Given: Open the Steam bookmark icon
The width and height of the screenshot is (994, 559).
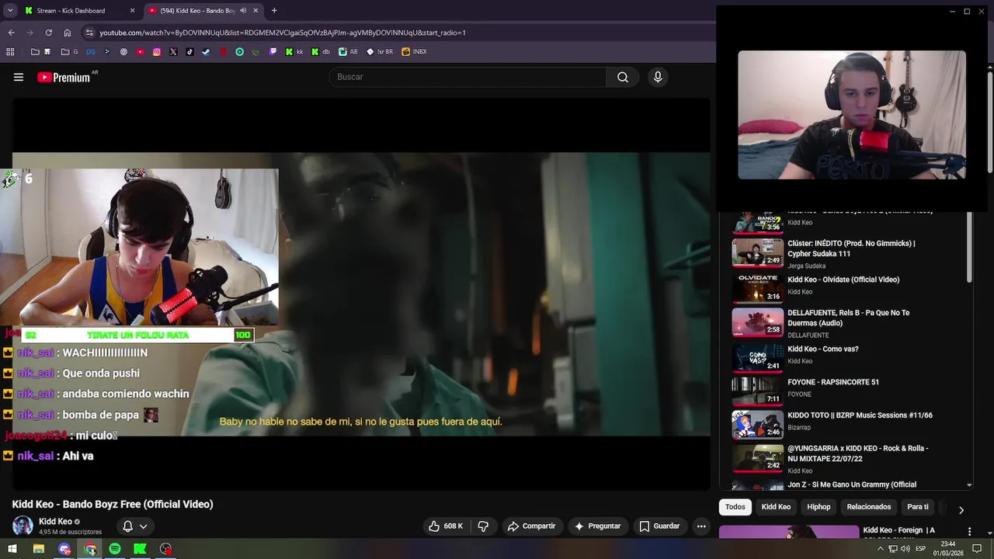Looking at the screenshot, I should pos(207,52).
